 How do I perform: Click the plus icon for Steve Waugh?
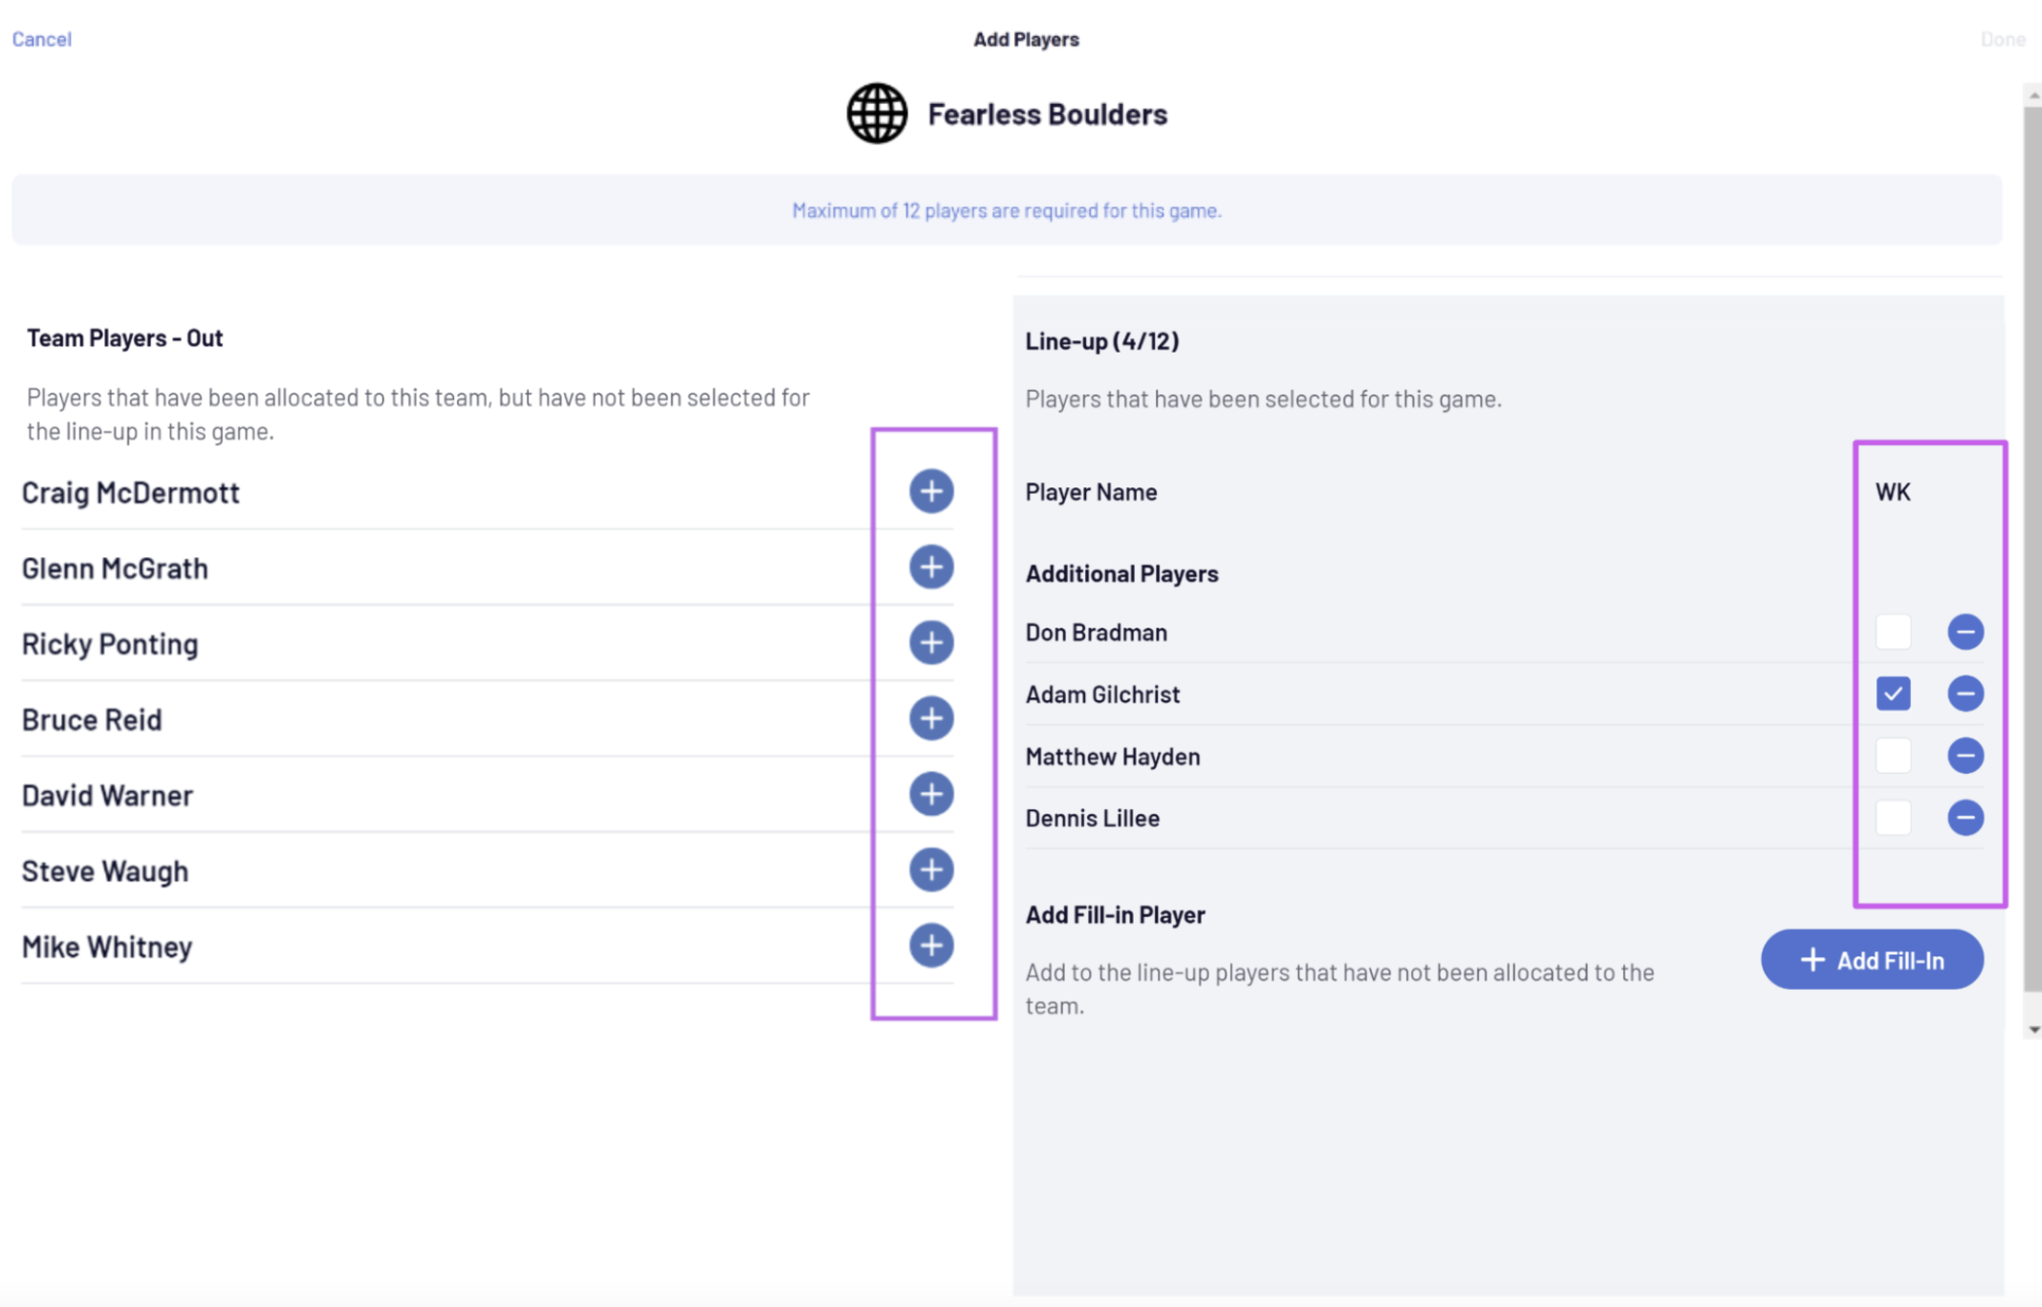(x=931, y=869)
